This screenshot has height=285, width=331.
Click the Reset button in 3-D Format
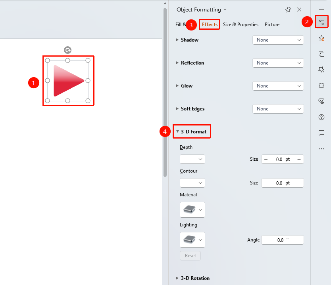pyautogui.click(x=190, y=256)
